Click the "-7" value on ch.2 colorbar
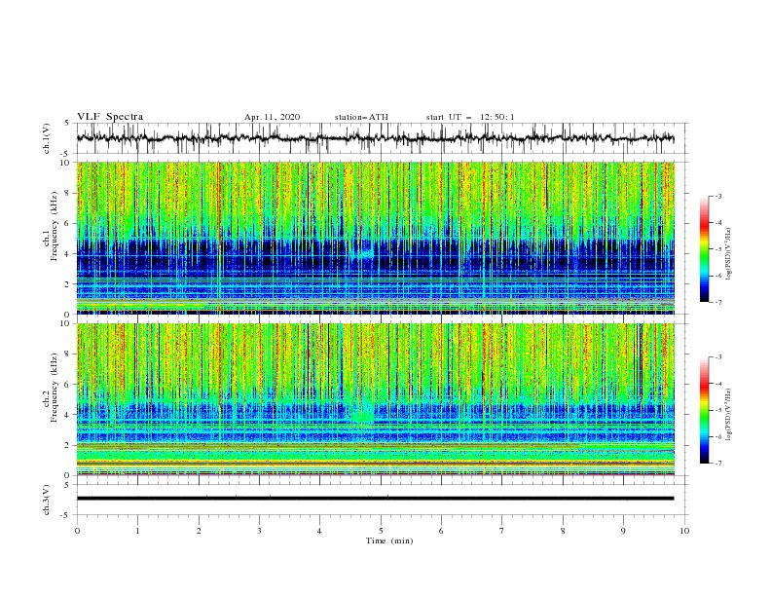Viewport: 771px width, 596px height. pos(718,464)
